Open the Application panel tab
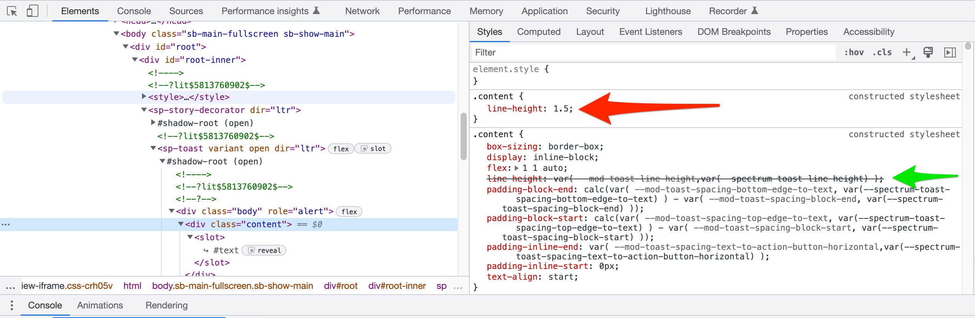 545,11
